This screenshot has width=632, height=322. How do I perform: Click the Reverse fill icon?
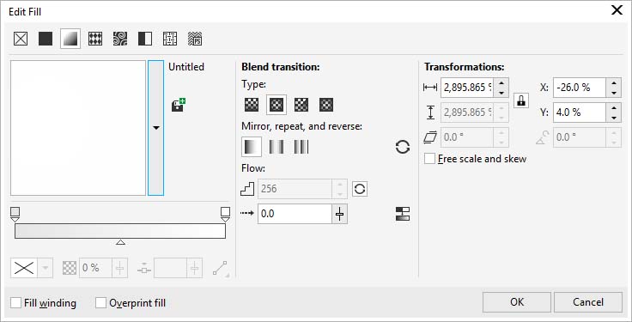(x=403, y=147)
